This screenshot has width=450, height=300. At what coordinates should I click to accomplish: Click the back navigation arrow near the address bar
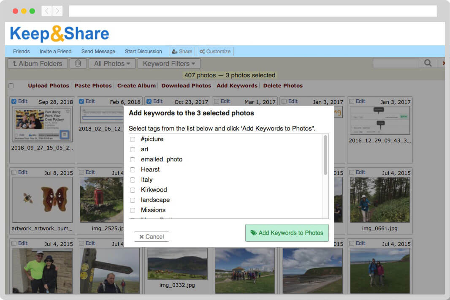[x=46, y=11]
